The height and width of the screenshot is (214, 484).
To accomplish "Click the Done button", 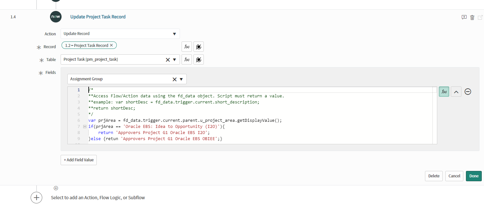I will coord(474,176).
